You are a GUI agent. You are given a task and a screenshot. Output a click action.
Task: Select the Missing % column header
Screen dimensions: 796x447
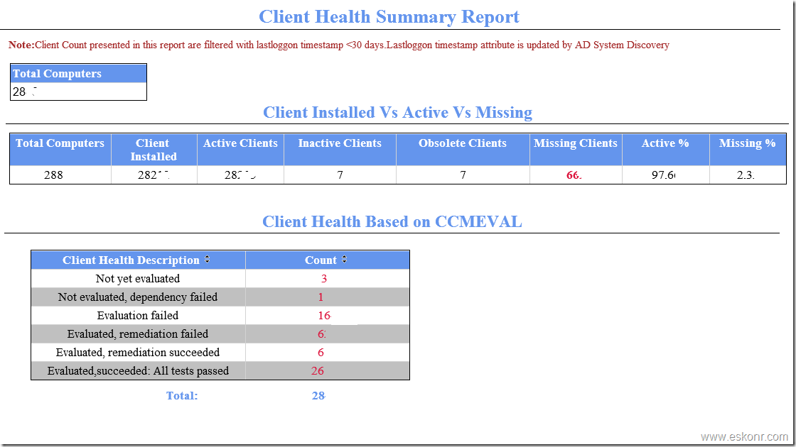click(x=748, y=143)
